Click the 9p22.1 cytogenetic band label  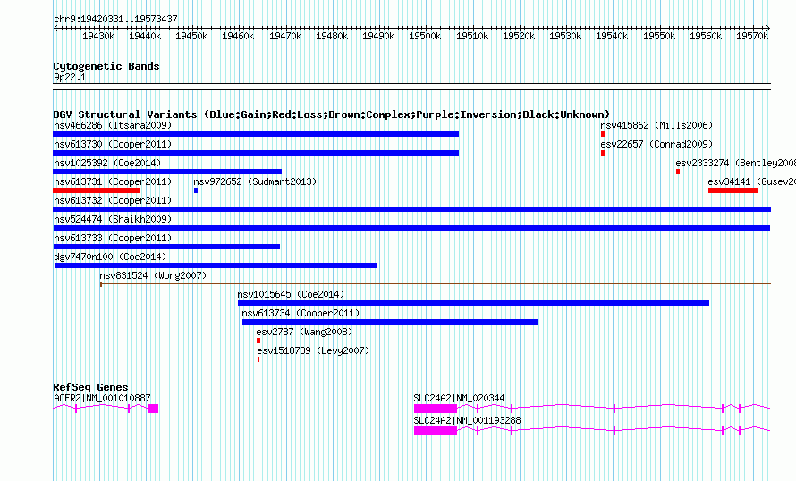pos(70,77)
